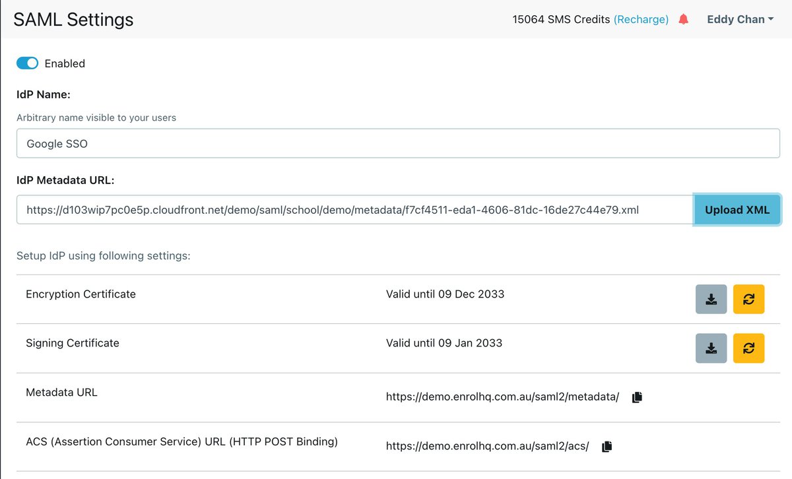Image resolution: width=792 pixels, height=479 pixels.
Task: Copy the Metadata URL to clipboard
Action: [637, 397]
